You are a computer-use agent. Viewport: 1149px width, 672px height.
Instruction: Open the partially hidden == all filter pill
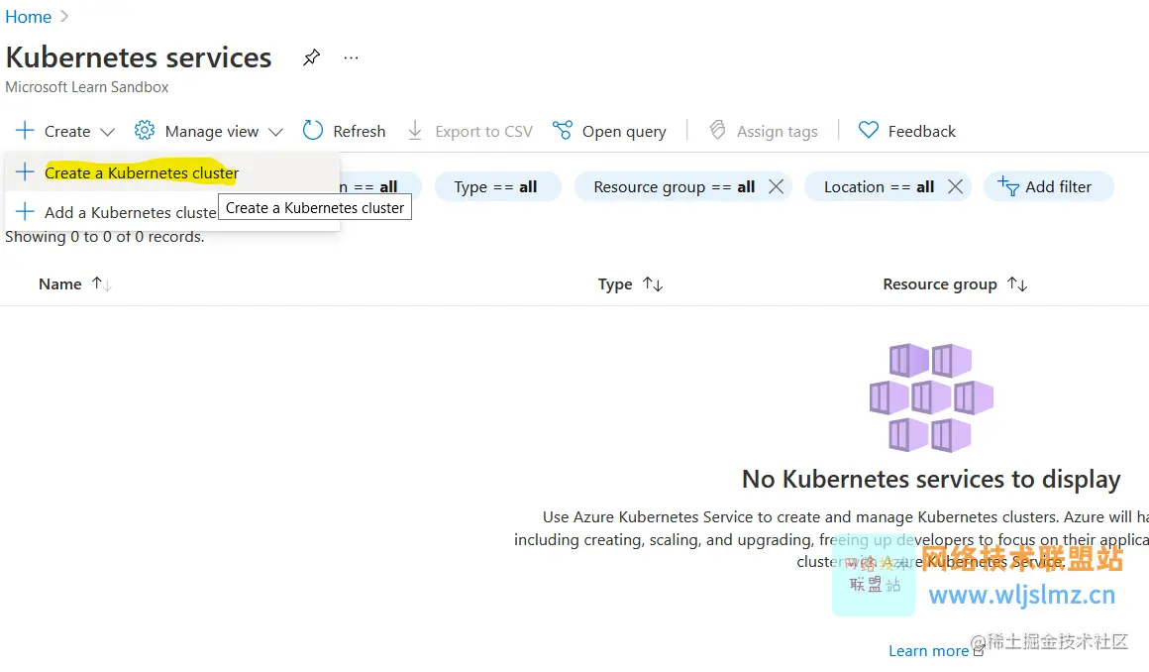[x=379, y=187]
